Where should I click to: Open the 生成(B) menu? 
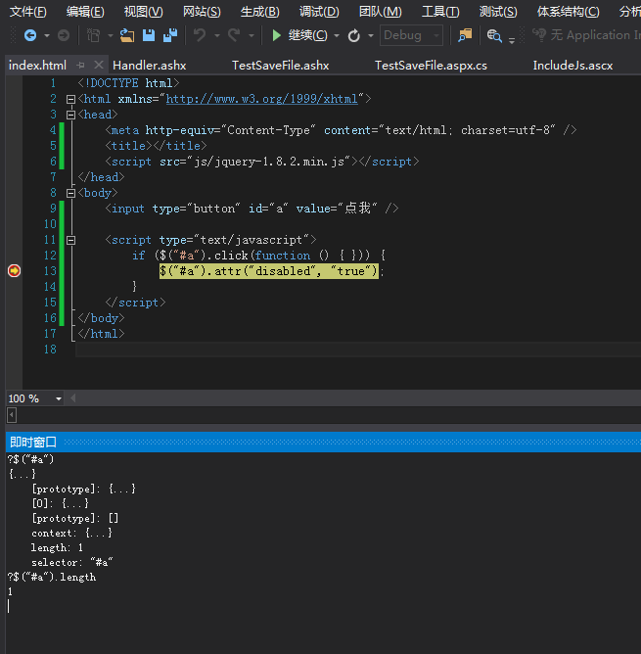pos(259,12)
